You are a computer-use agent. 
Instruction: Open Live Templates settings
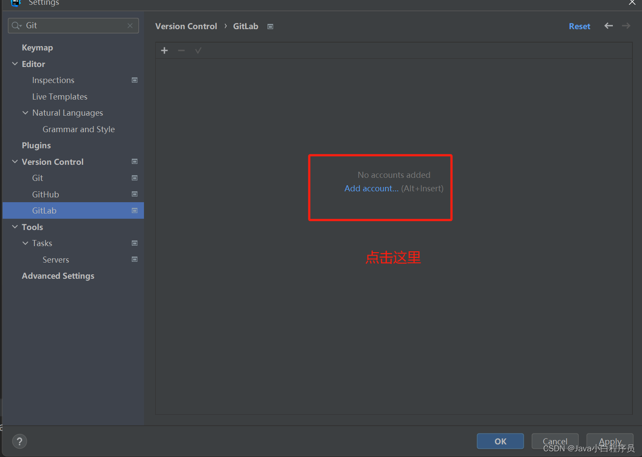pyautogui.click(x=60, y=97)
